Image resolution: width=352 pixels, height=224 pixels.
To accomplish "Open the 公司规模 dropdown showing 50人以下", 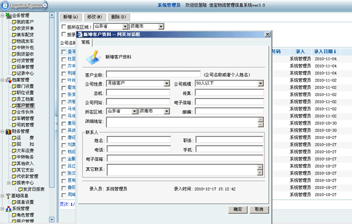I will [260, 83].
